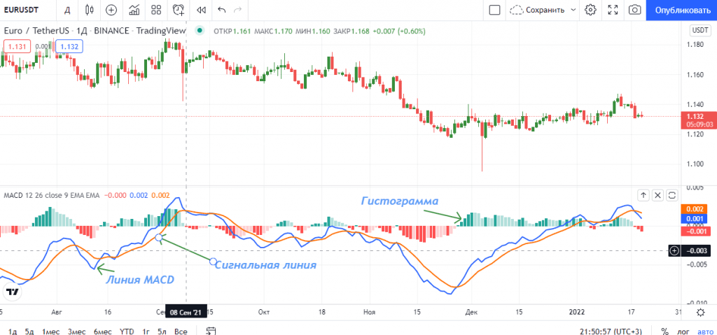The image size is (717, 335).
Task: Open the indicators and strategies icon
Action: point(134,10)
